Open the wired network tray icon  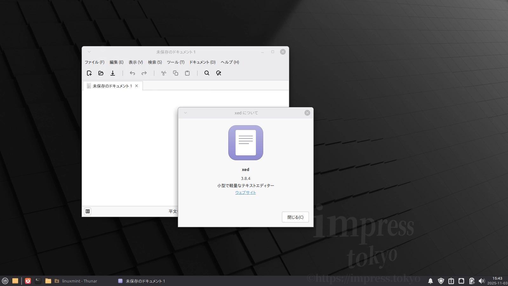coord(461,281)
